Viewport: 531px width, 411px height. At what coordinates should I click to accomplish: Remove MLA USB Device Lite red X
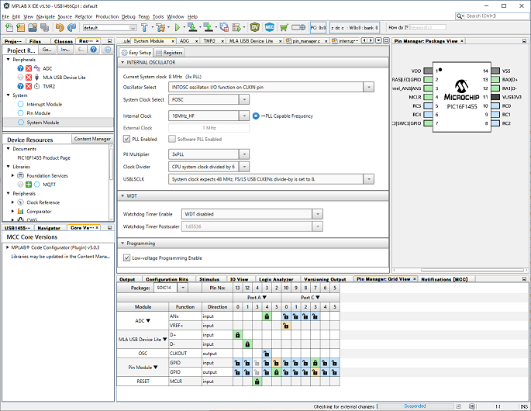29,78
